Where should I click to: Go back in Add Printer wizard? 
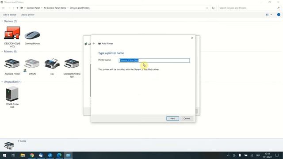[94, 43]
